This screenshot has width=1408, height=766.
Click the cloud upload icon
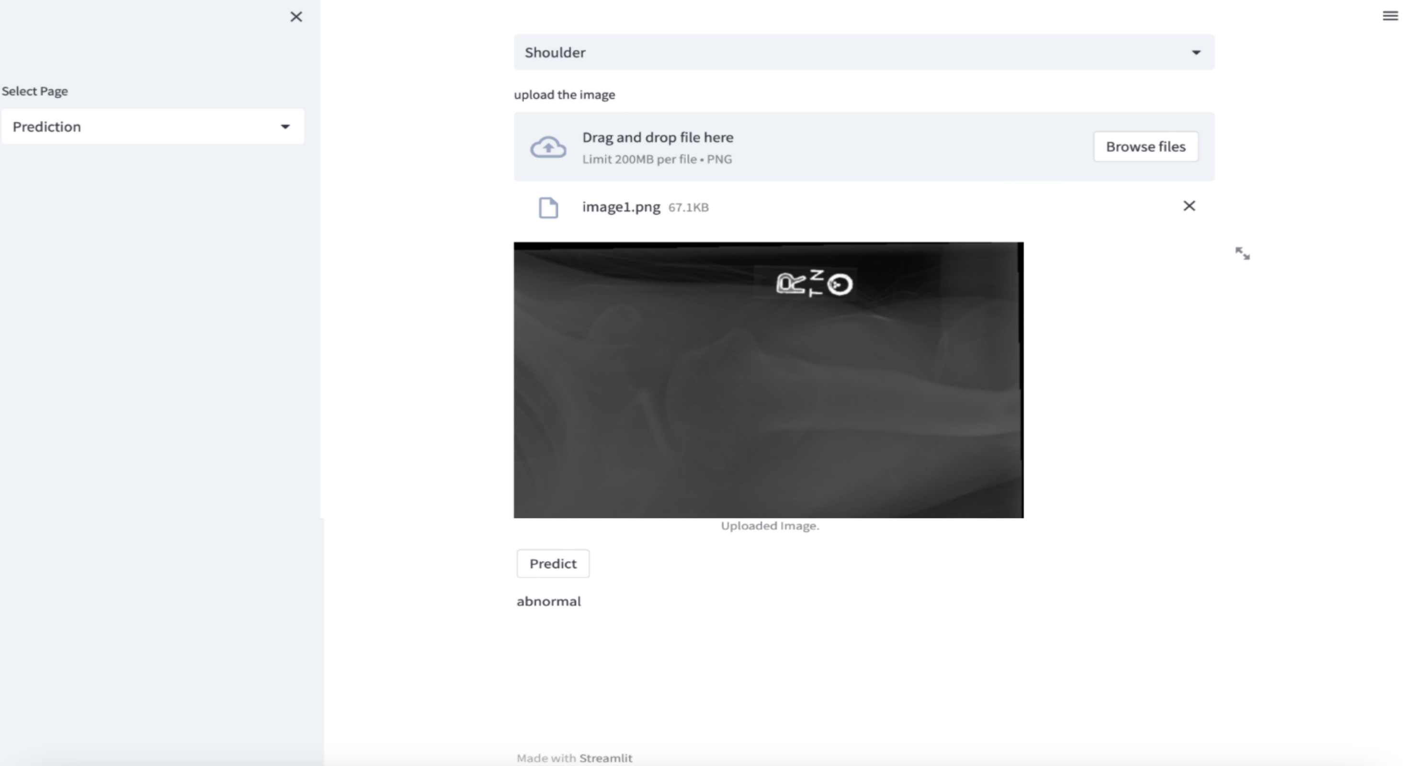tap(548, 147)
